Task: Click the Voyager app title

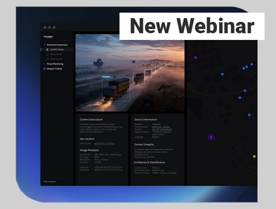Action: (x=48, y=37)
